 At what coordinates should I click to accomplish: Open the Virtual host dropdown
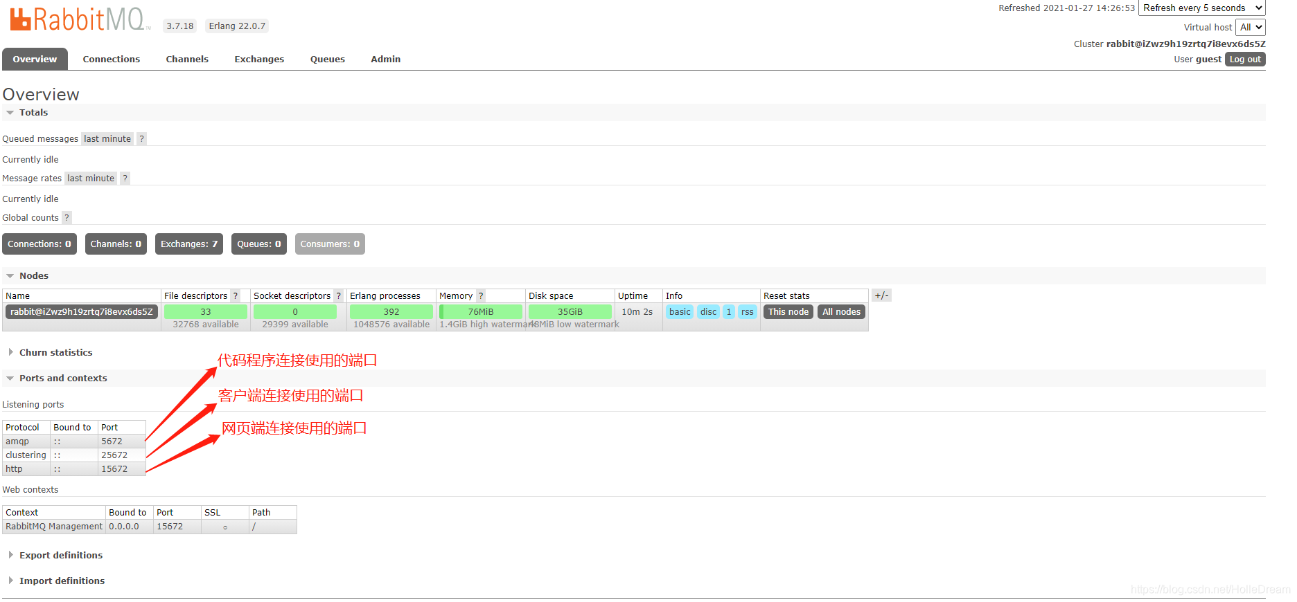pos(1251,27)
